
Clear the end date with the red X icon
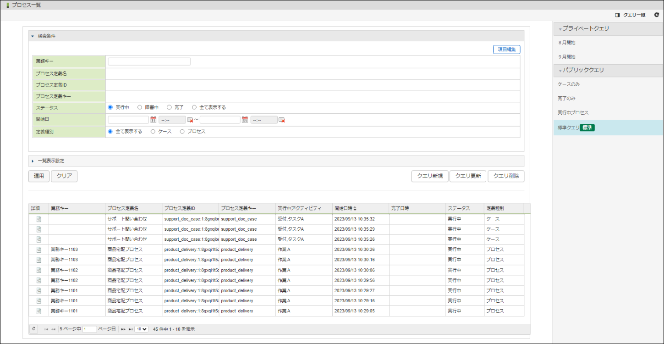(282, 120)
